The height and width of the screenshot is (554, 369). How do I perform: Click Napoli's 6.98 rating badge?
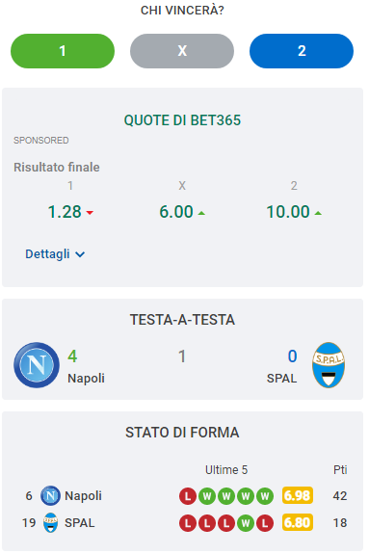coord(298,495)
